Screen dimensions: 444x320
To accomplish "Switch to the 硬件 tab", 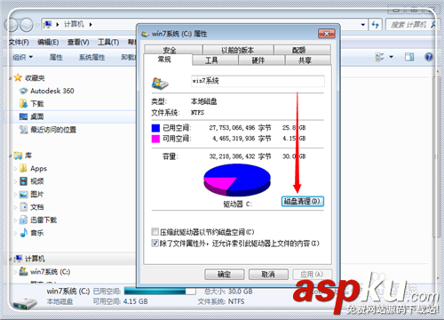I will click(261, 60).
